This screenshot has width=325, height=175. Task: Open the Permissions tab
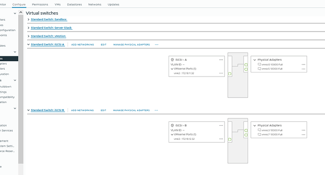(40, 4)
